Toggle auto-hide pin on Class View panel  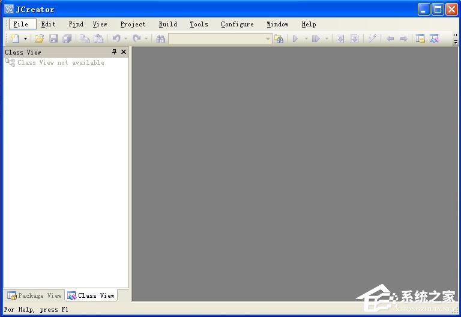115,52
